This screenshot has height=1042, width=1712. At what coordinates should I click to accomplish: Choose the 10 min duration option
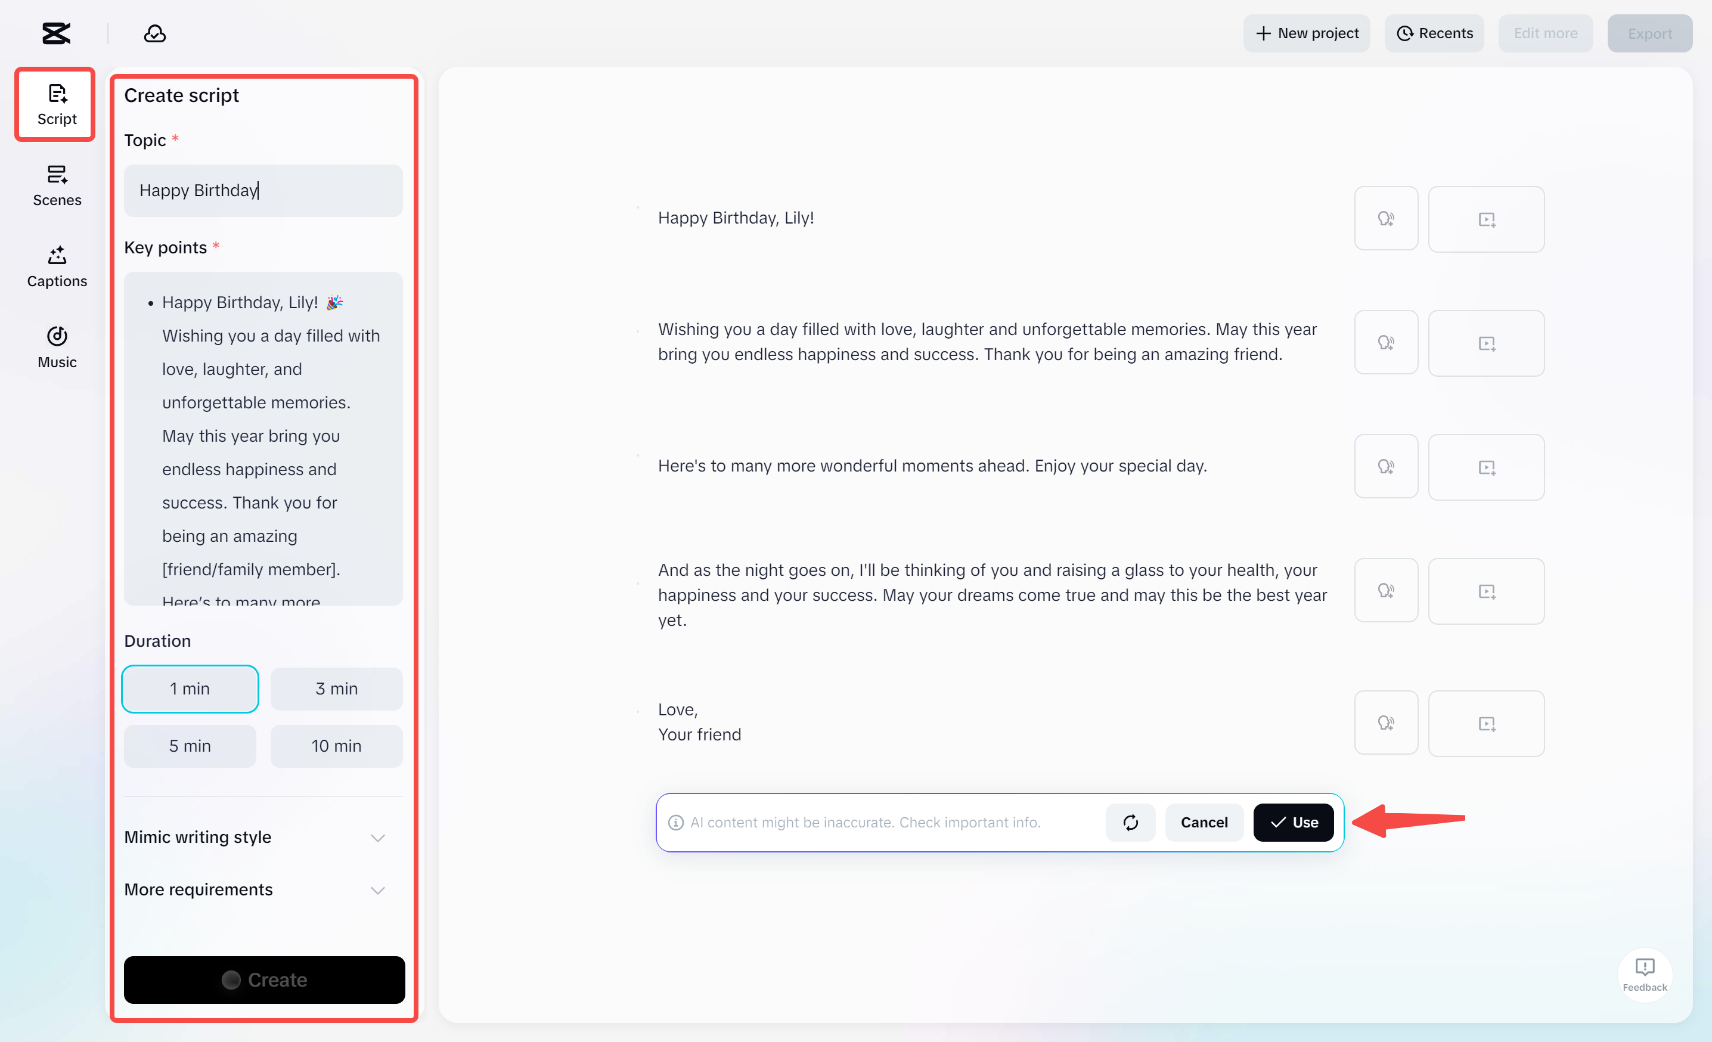coord(336,746)
